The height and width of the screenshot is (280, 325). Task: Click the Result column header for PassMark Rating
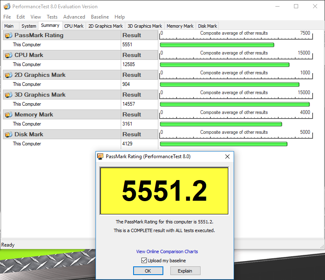pyautogui.click(x=139, y=36)
